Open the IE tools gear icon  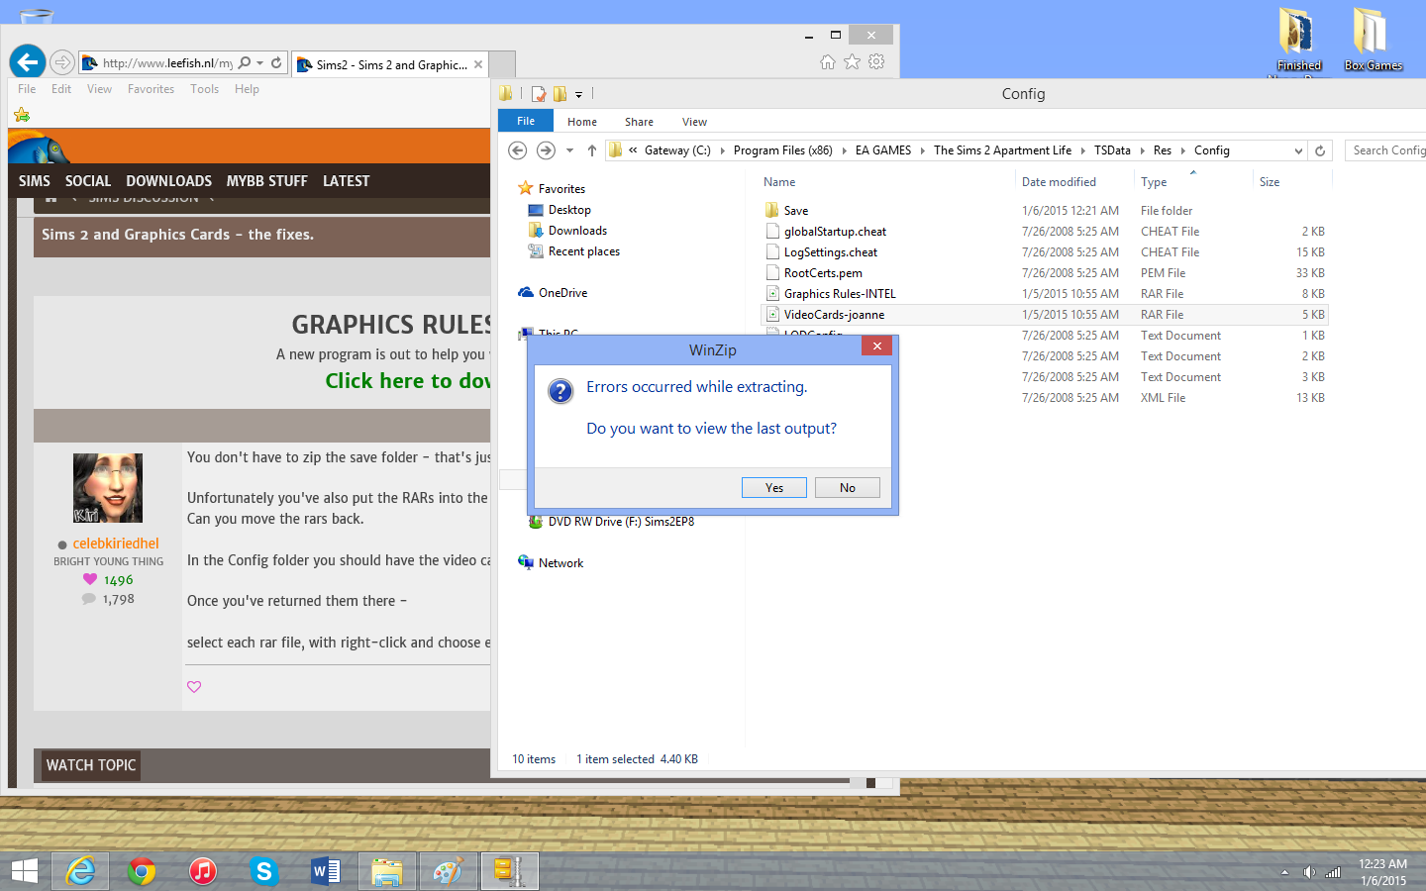point(876,62)
